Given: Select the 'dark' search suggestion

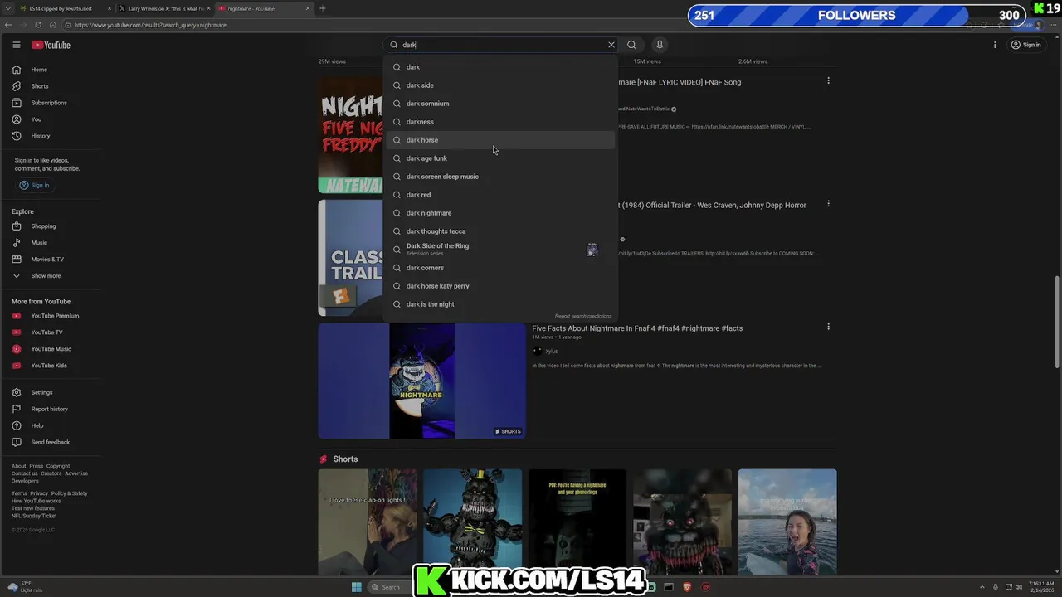Looking at the screenshot, I should pos(500,67).
